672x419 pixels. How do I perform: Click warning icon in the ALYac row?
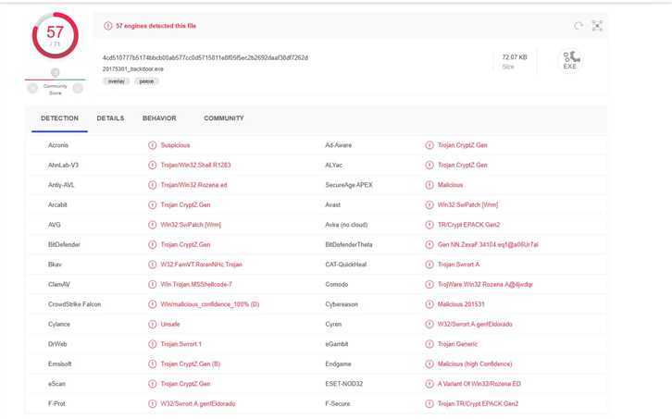(429, 165)
